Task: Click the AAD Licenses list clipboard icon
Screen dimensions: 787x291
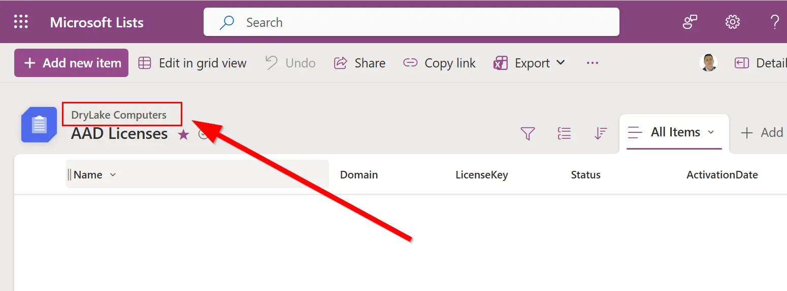Action: [x=39, y=125]
